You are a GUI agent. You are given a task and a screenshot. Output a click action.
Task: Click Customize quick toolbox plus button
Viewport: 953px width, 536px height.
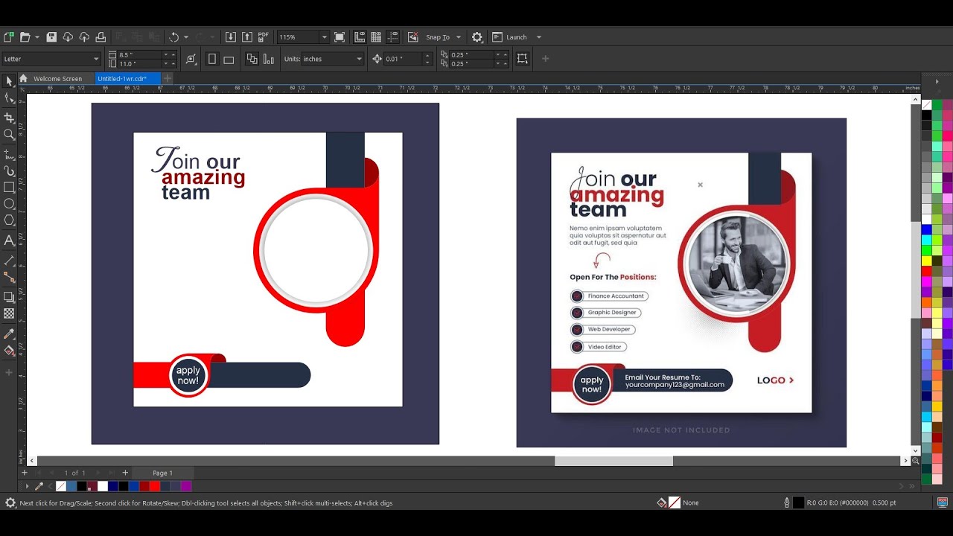click(9, 372)
